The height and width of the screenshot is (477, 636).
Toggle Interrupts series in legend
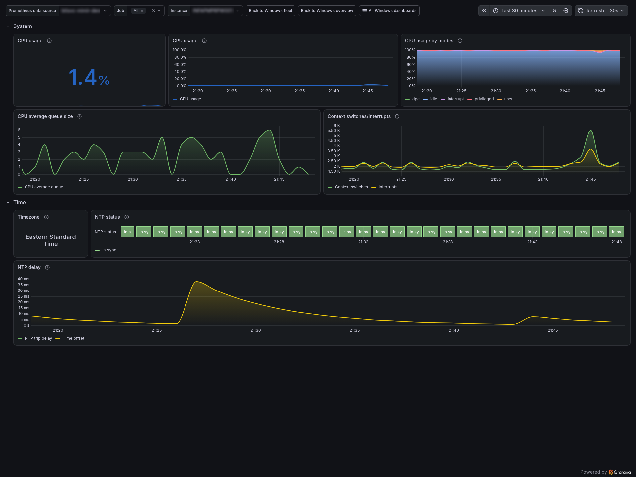tap(384, 187)
